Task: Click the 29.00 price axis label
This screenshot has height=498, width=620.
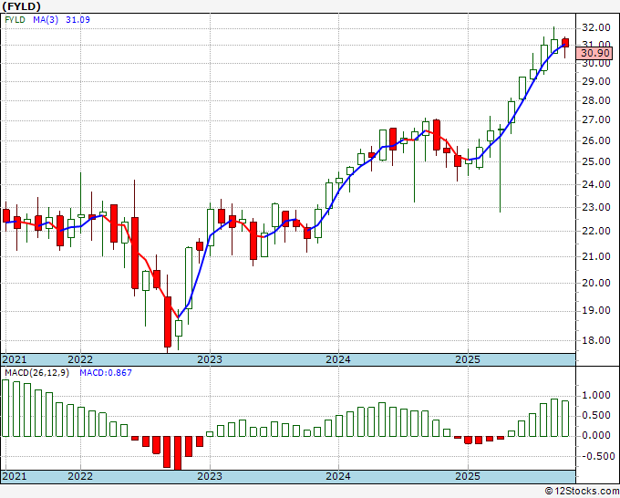Action: [596, 81]
